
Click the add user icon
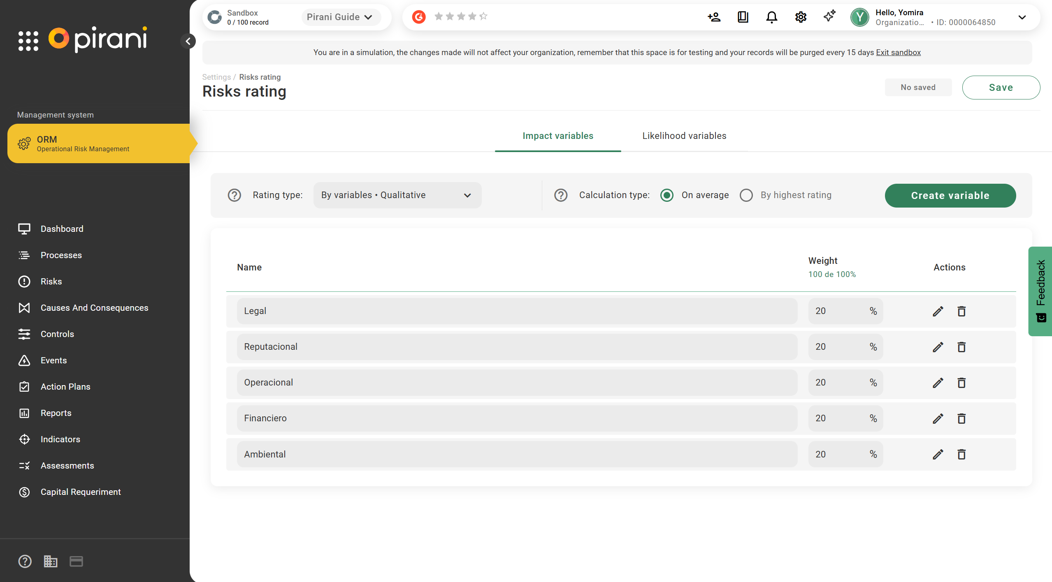pos(714,17)
